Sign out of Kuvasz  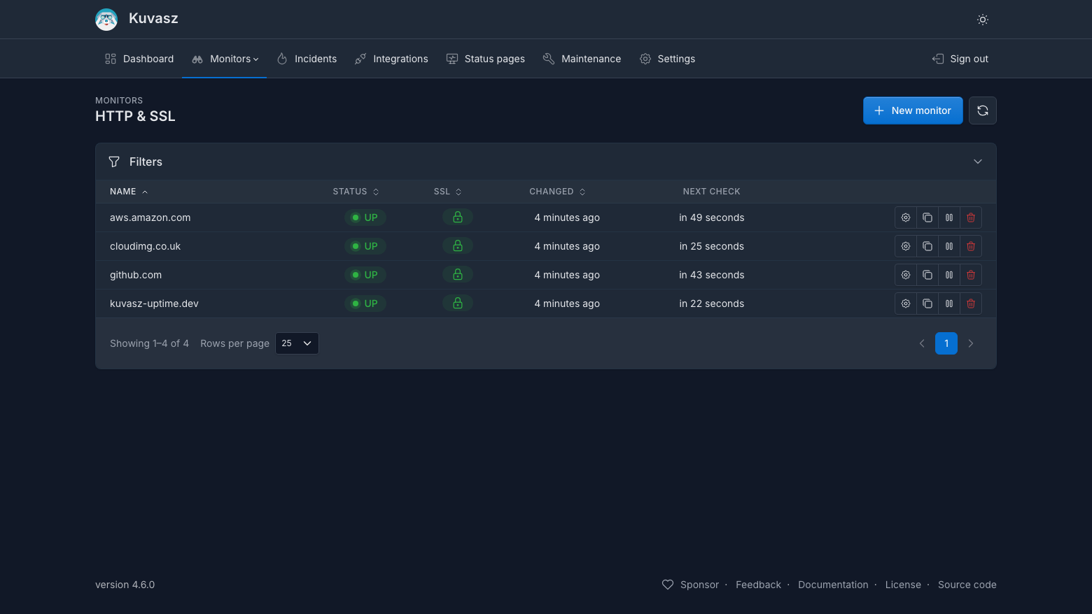pyautogui.click(x=960, y=59)
